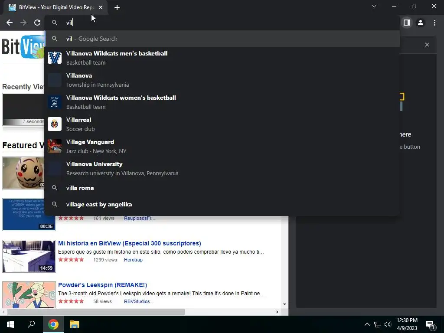Pick the Village Vanguard jazz club suggestion
This screenshot has width=444, height=333.
tap(222, 146)
